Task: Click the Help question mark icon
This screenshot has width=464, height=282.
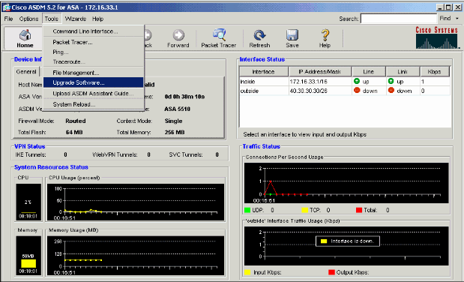Action: (x=325, y=35)
